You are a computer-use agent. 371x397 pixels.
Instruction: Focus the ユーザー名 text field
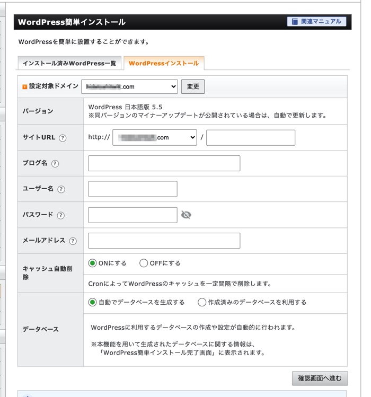pos(132,189)
